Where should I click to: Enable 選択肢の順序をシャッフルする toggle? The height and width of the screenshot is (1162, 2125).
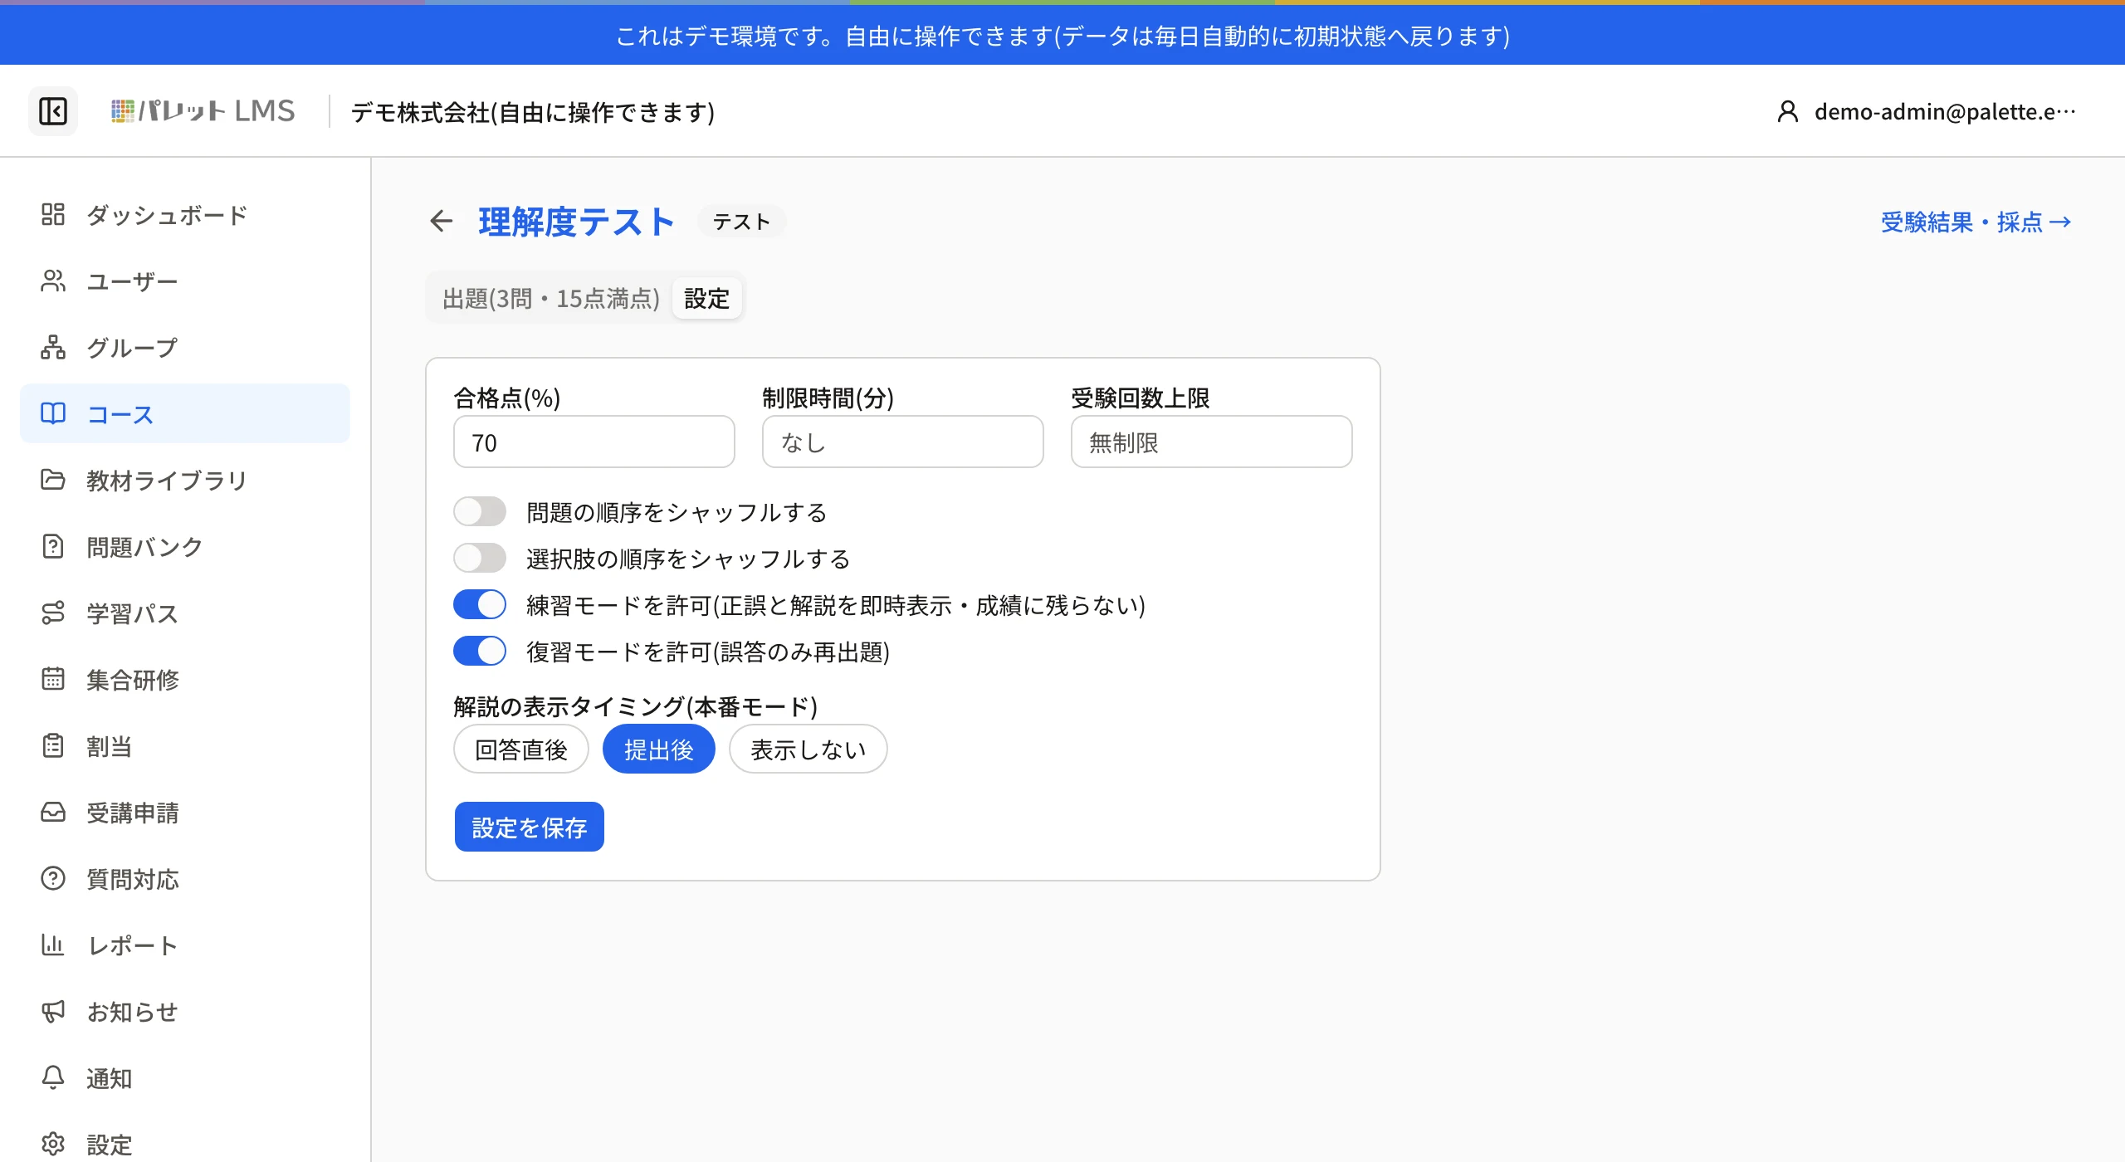point(480,558)
